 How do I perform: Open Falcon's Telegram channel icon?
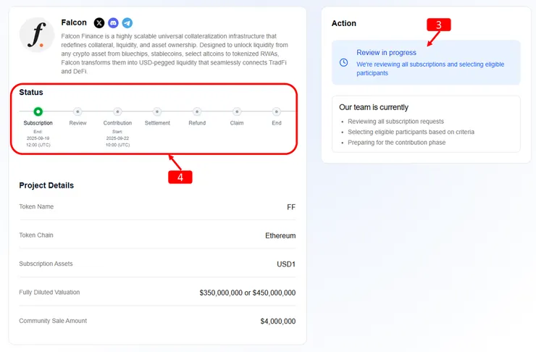[127, 23]
